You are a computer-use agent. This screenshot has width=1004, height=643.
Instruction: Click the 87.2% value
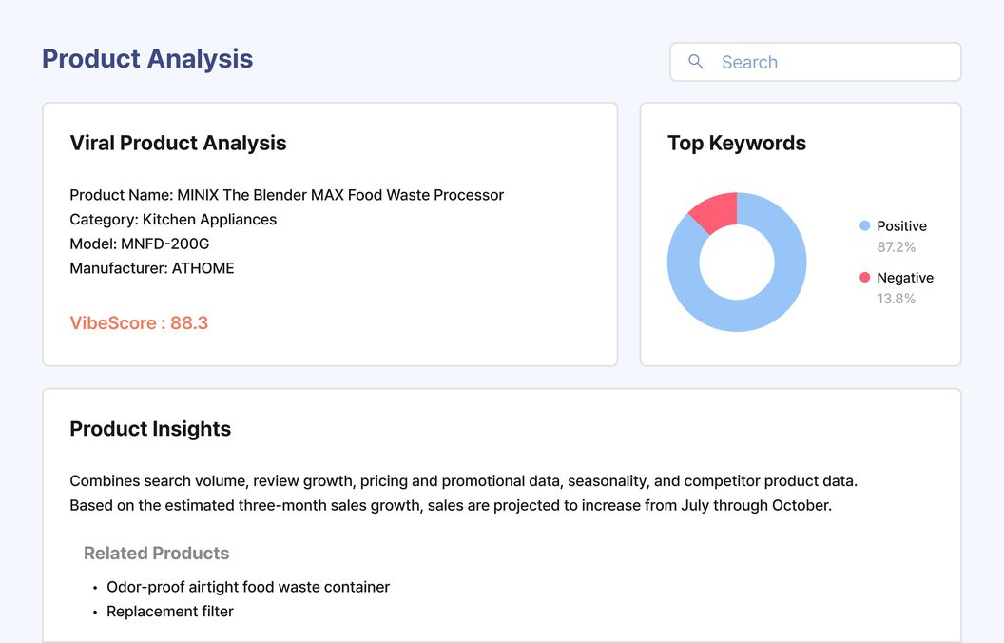(x=896, y=246)
